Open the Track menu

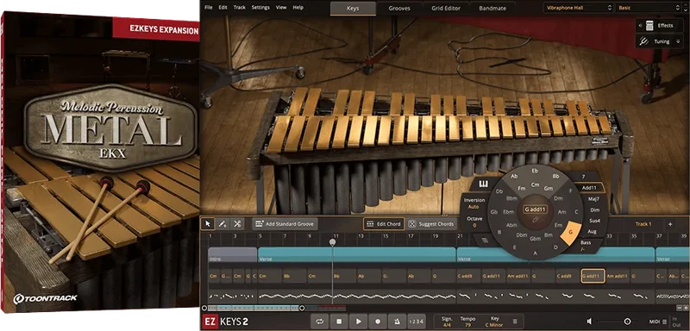point(240,8)
